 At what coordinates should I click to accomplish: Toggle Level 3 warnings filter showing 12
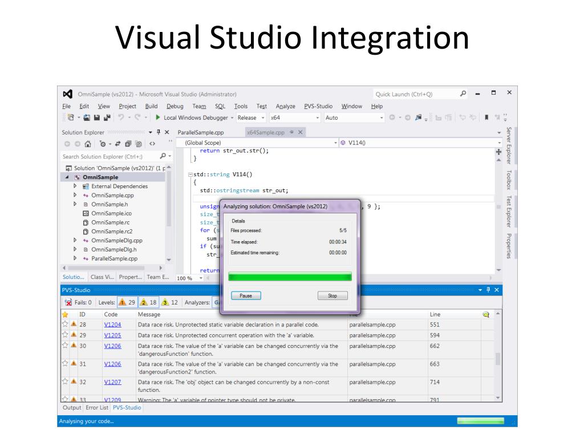169,302
